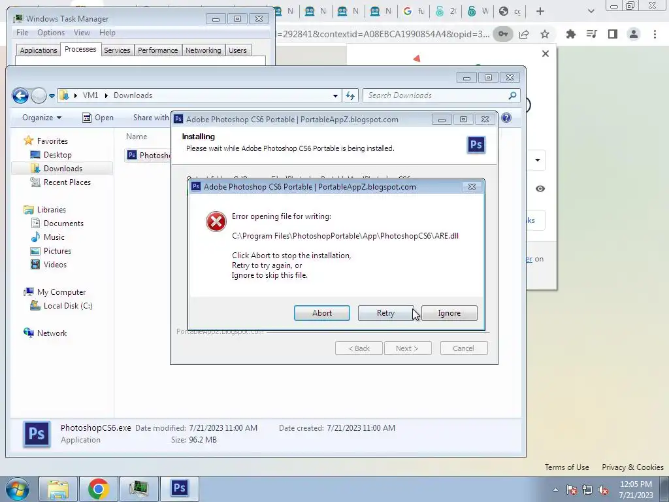669x502 pixels.
Task: Switch to Services tab in Task Manager
Action: (x=117, y=50)
